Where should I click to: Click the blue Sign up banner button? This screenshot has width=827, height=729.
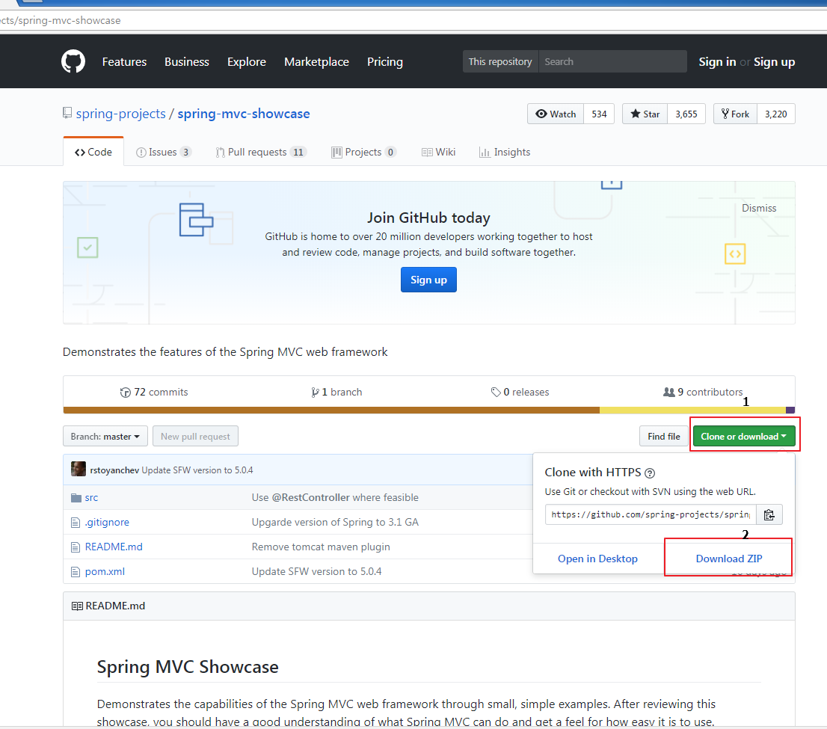coord(428,280)
